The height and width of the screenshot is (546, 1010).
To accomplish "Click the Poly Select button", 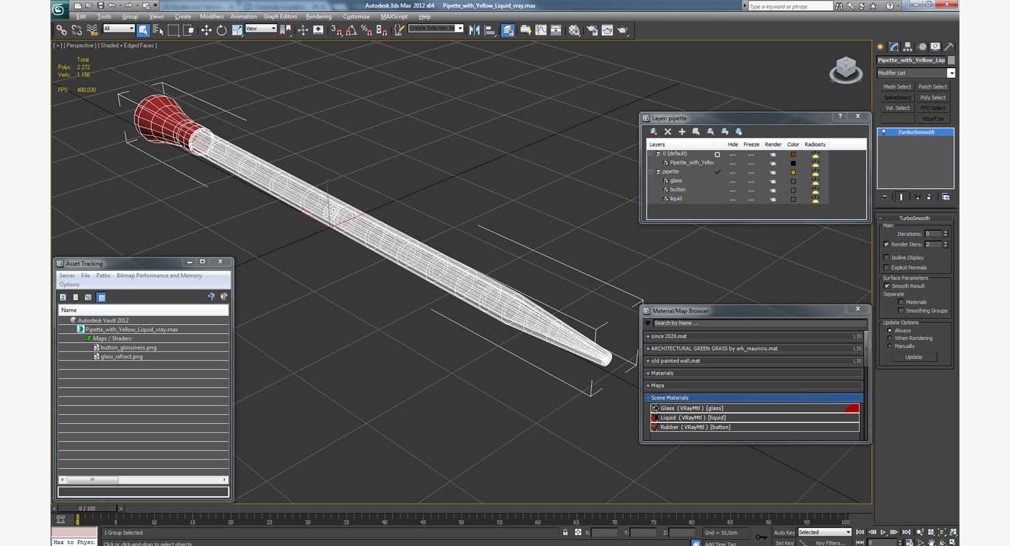I will point(933,98).
